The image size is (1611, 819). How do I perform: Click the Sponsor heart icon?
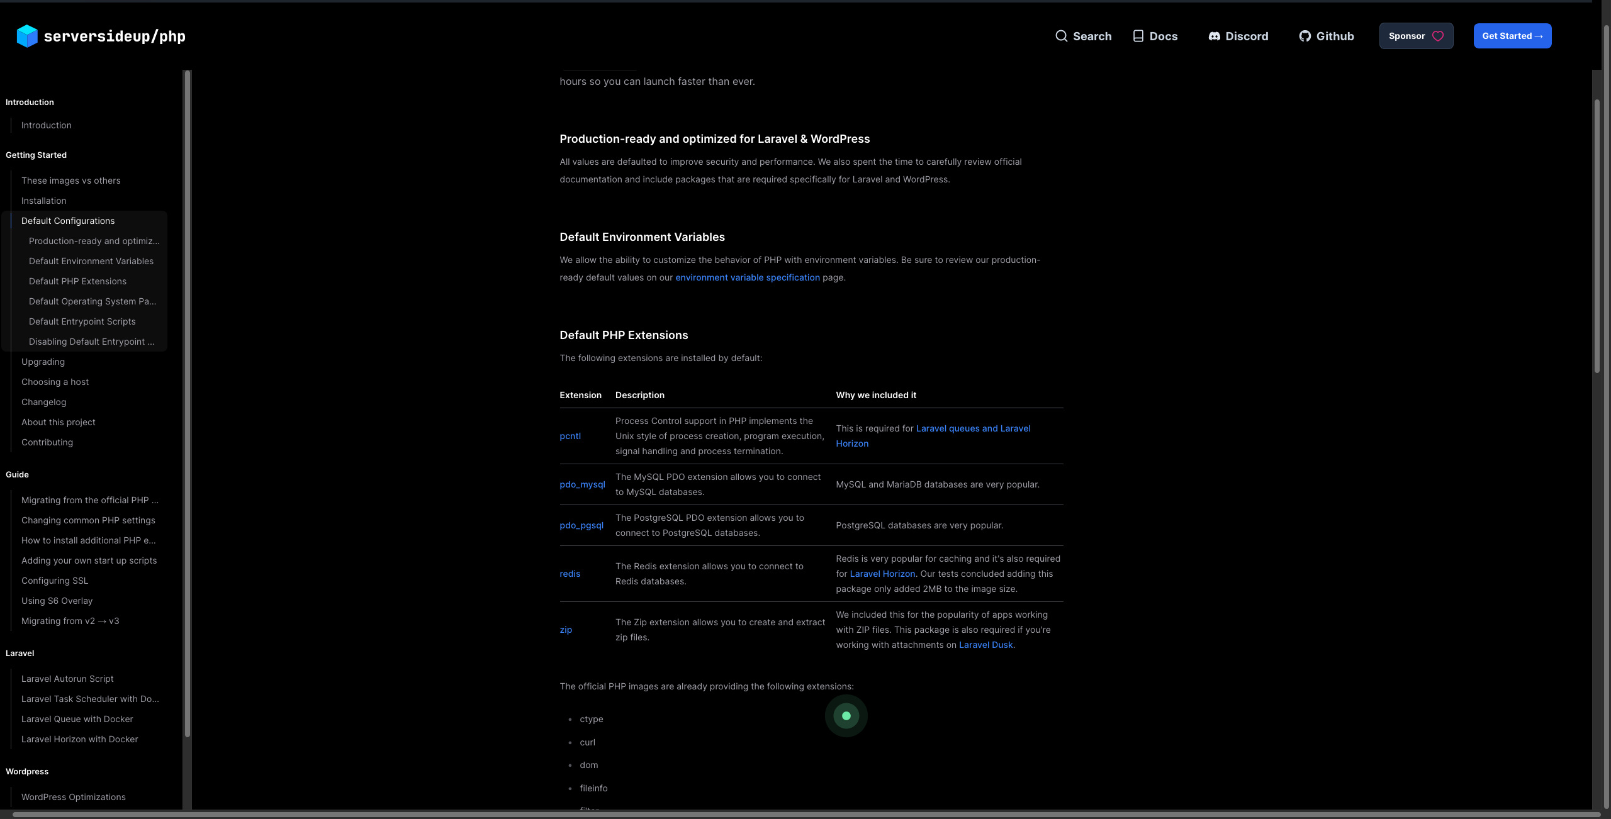coord(1438,36)
